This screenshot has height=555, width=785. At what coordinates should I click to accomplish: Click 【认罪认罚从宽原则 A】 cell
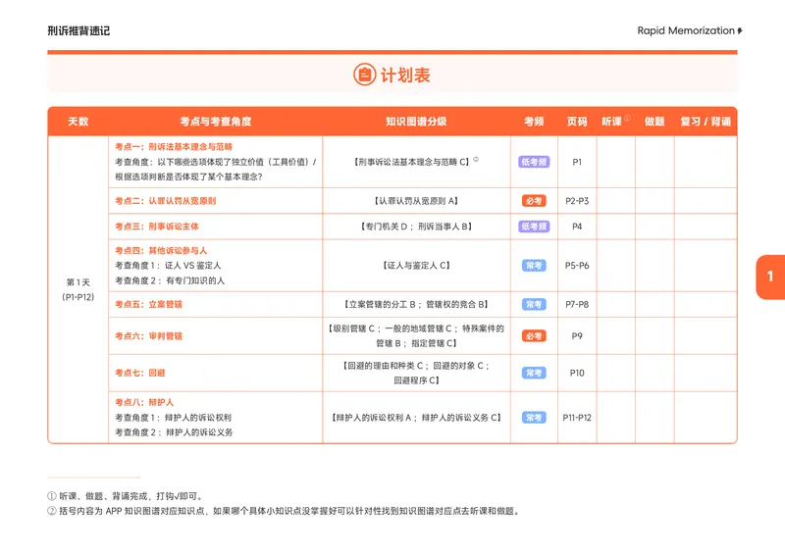click(x=416, y=201)
